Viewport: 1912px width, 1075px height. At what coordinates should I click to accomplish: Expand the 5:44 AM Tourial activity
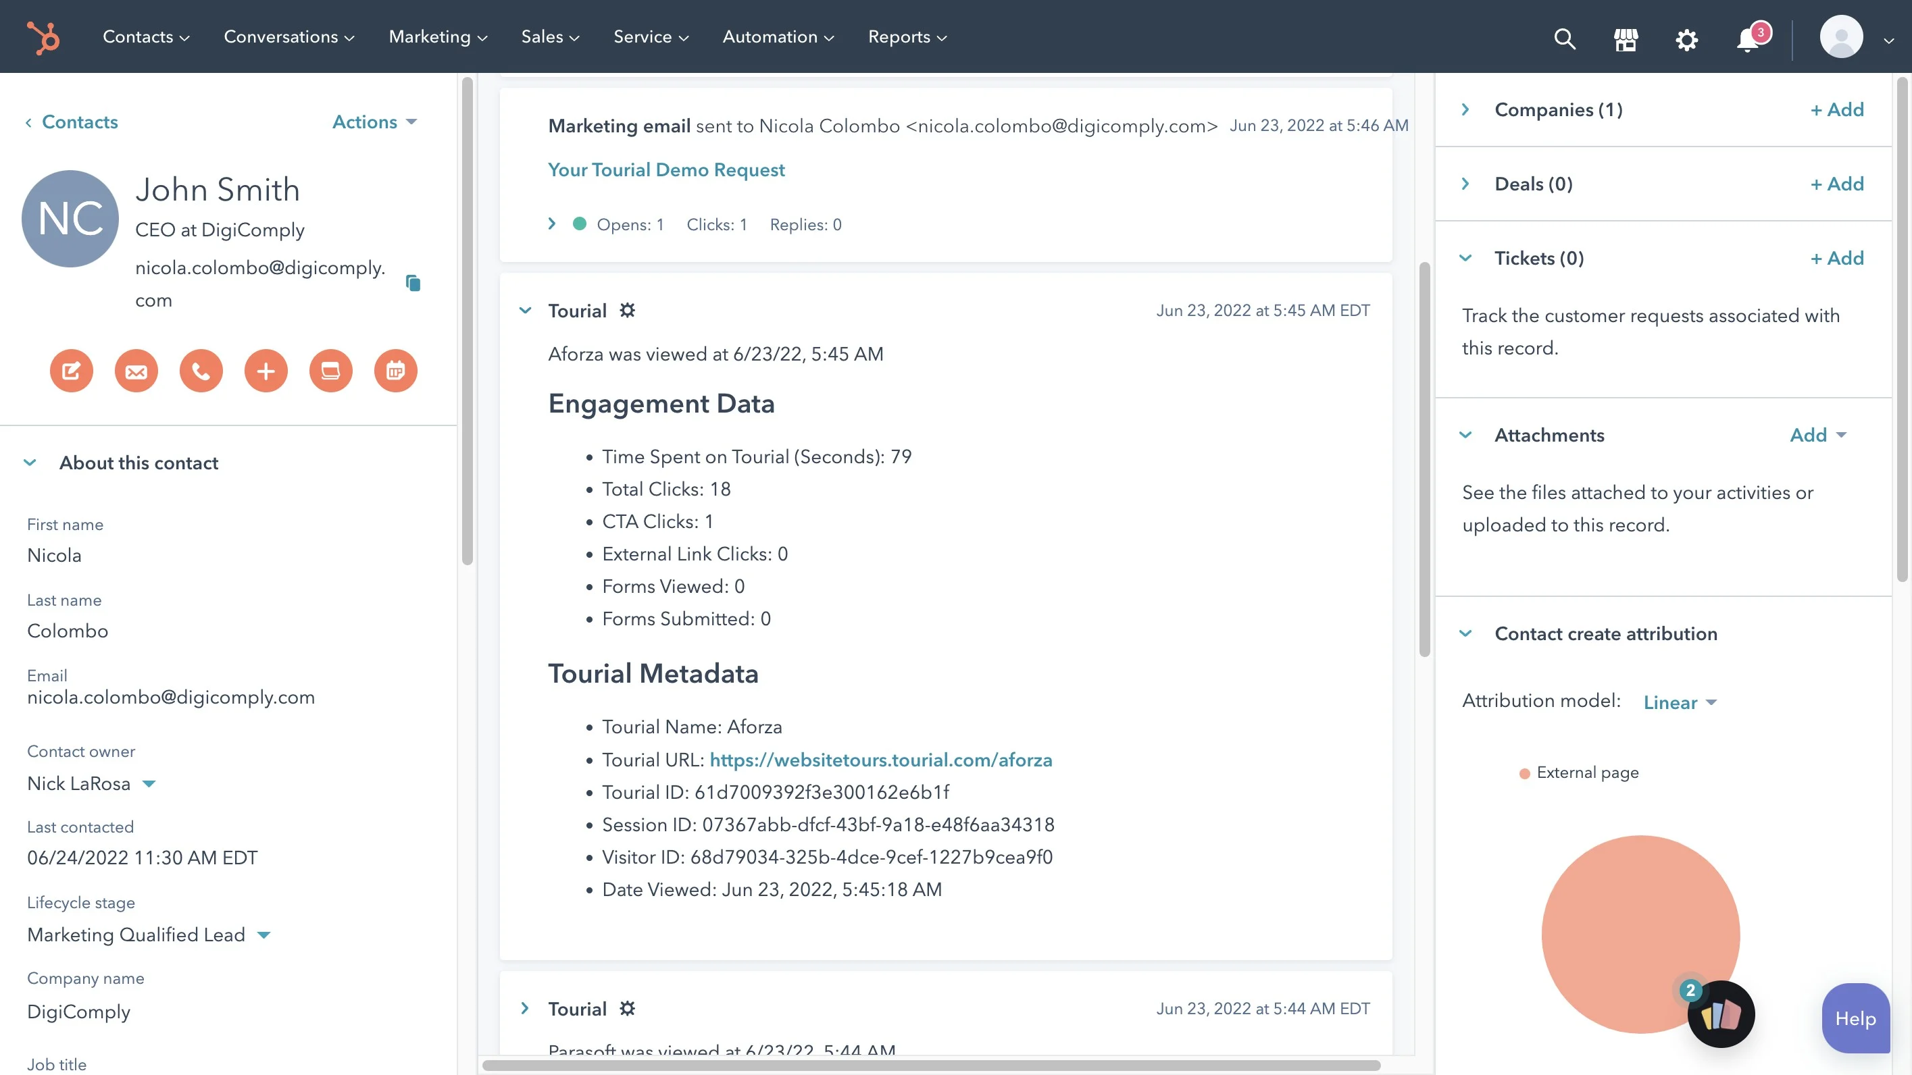(x=525, y=1008)
